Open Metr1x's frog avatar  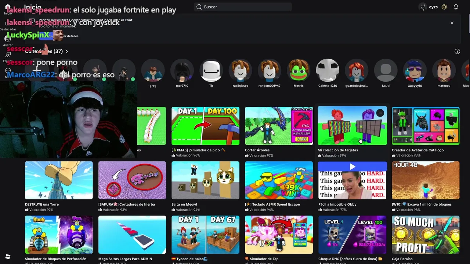click(299, 70)
